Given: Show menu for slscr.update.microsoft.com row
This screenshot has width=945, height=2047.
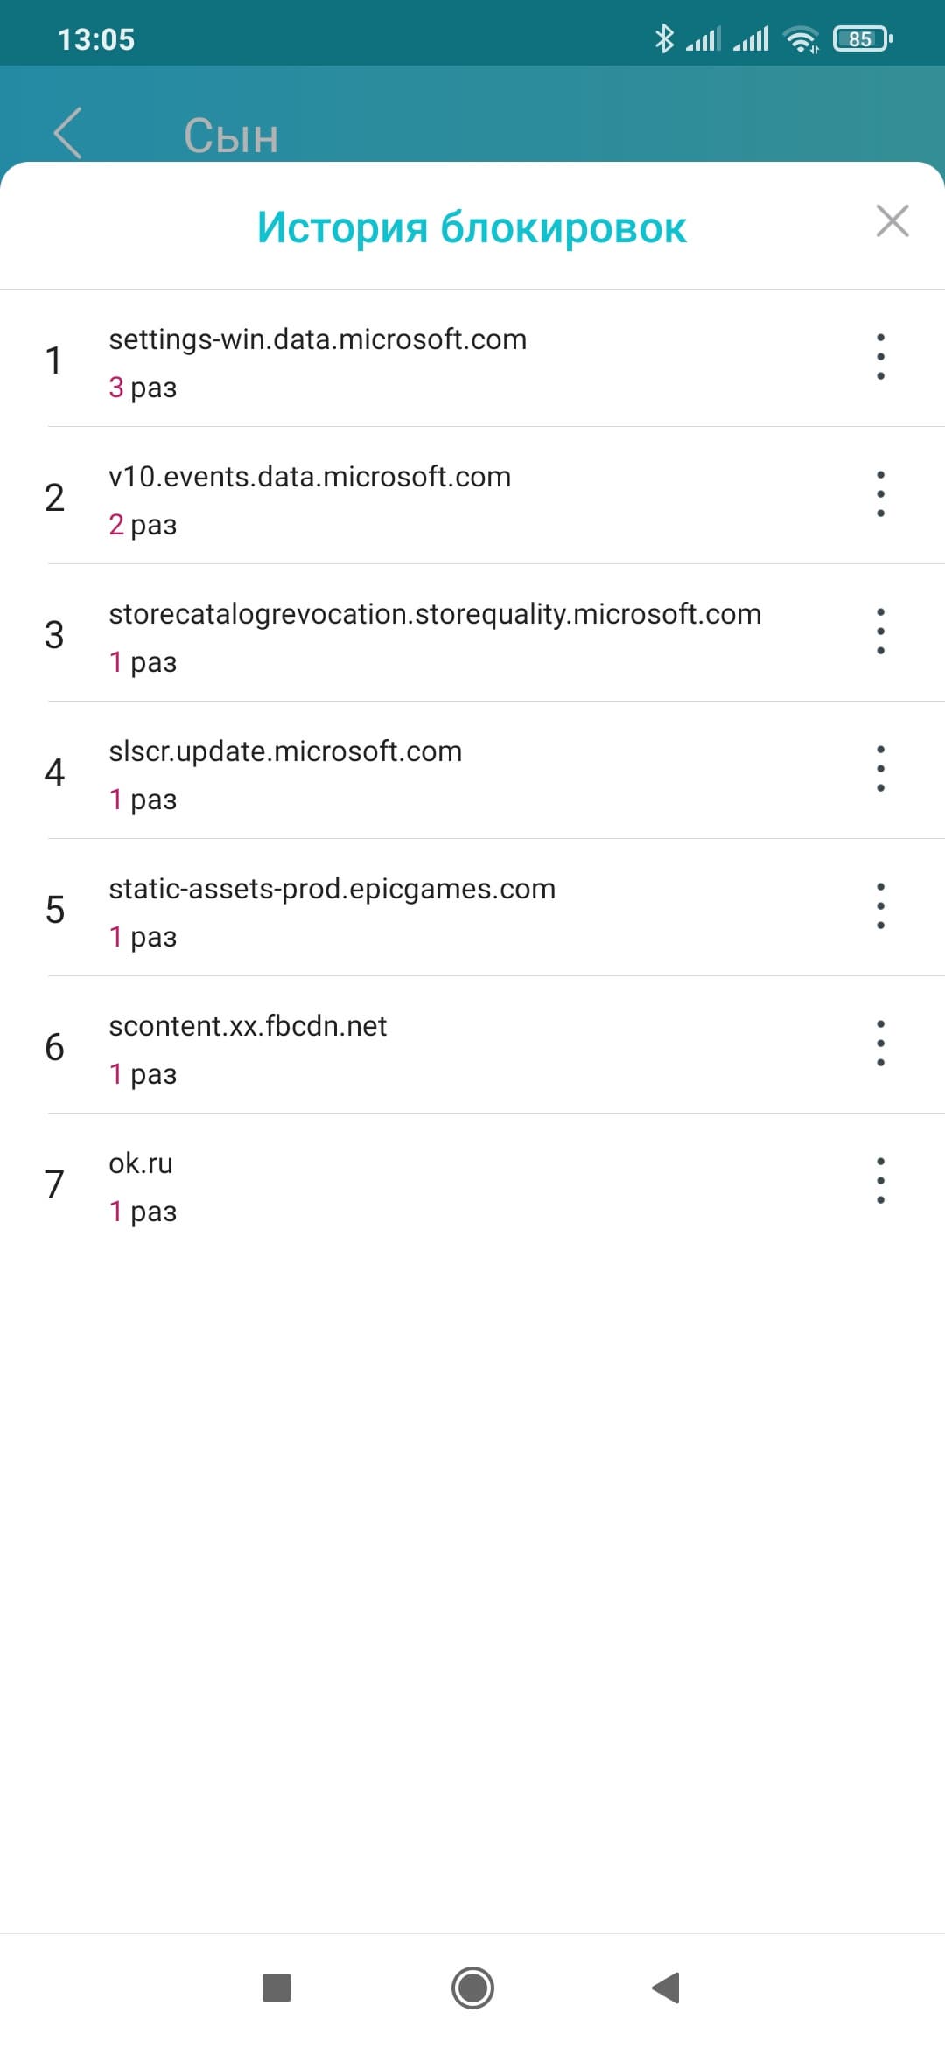Looking at the screenshot, I should pos(880,769).
